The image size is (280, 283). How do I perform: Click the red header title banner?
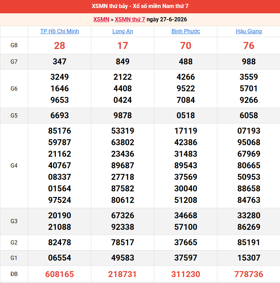click(x=140, y=6)
